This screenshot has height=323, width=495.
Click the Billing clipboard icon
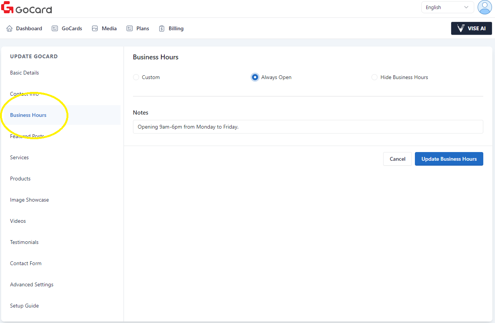click(162, 28)
